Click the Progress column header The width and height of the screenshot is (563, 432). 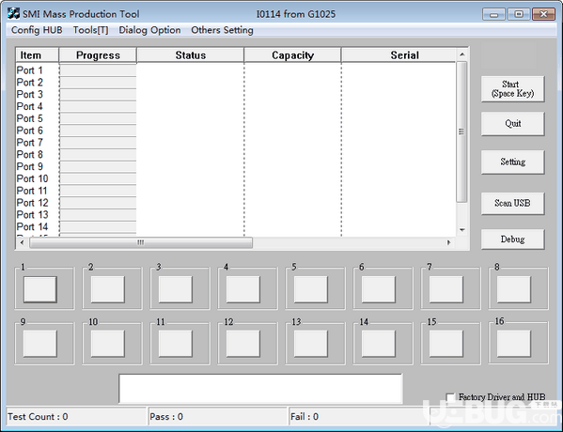[x=98, y=55]
